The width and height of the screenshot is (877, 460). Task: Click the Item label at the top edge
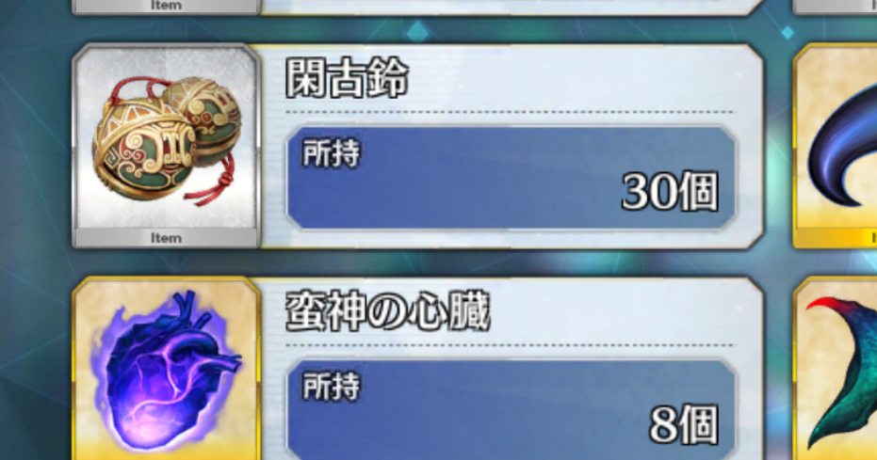166,6
